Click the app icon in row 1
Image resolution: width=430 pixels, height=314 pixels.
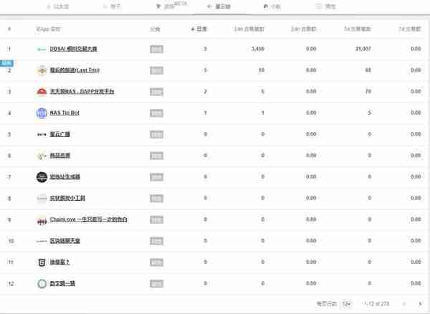[42, 49]
